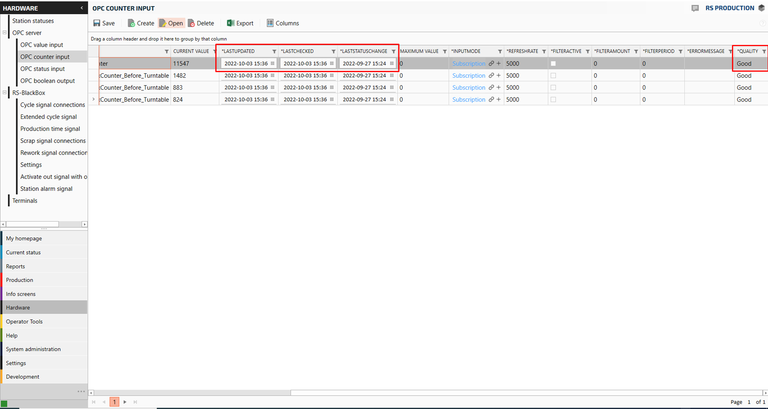Open the chat messages icon near RS Production
This screenshot has width=768, height=409.
point(695,8)
